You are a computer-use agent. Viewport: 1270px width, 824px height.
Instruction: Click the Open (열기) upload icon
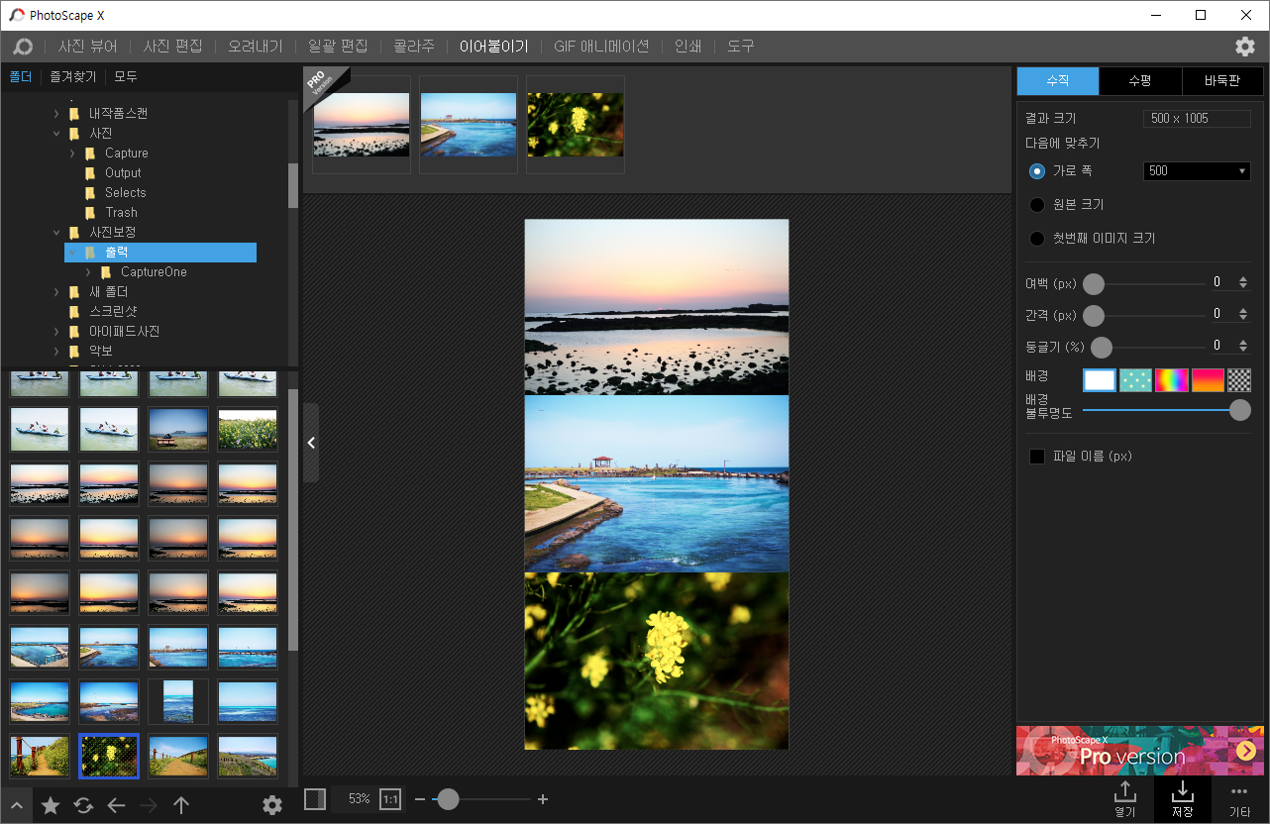pyautogui.click(x=1125, y=799)
